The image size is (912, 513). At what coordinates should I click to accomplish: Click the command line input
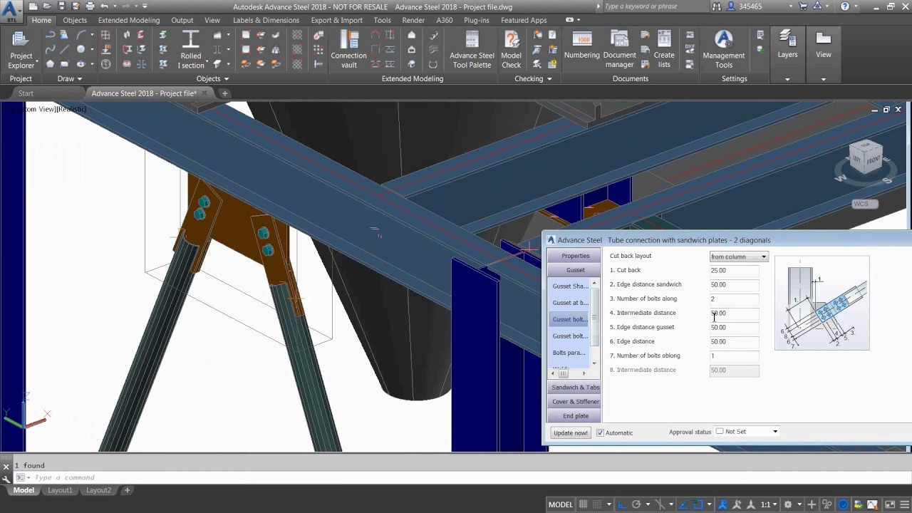(456, 477)
